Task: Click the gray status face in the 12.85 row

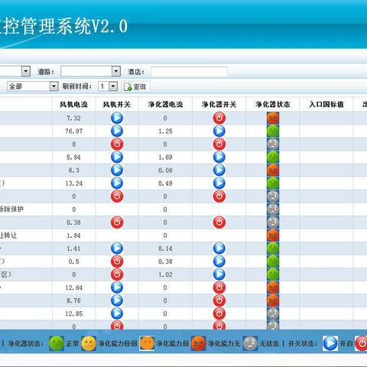Action: point(273,313)
